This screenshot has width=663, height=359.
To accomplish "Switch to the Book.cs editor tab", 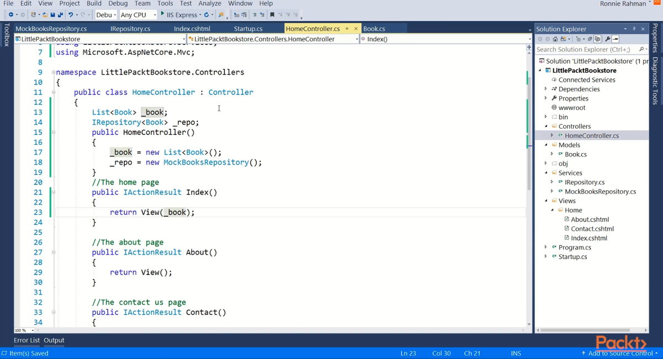I will (x=374, y=29).
